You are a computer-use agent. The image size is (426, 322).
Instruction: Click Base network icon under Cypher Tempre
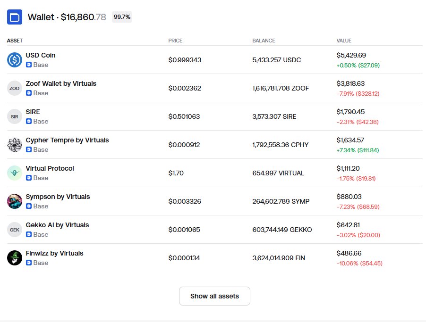tap(29, 149)
